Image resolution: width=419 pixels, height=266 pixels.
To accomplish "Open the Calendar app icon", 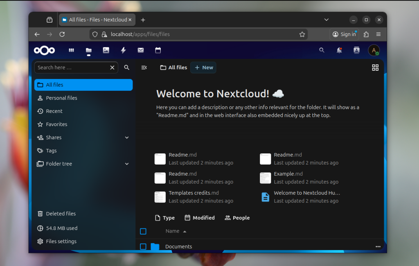I will point(158,50).
